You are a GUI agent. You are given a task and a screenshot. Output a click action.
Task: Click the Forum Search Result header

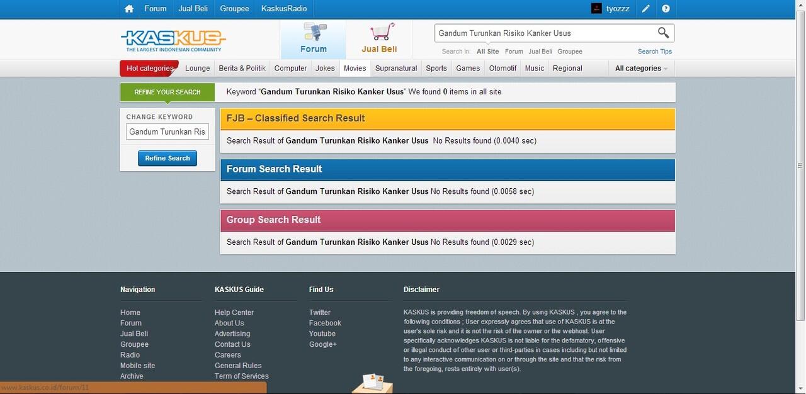click(448, 169)
